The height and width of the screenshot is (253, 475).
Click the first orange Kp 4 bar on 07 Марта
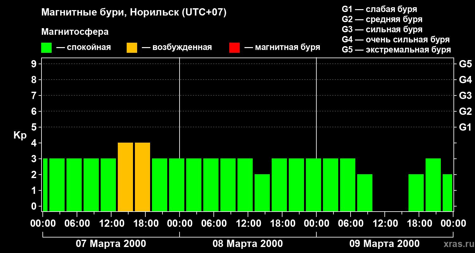[x=125, y=177]
